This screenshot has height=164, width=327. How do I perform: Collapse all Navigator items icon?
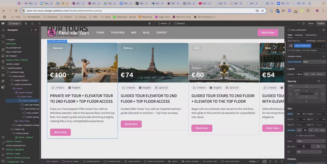tap(32, 30)
